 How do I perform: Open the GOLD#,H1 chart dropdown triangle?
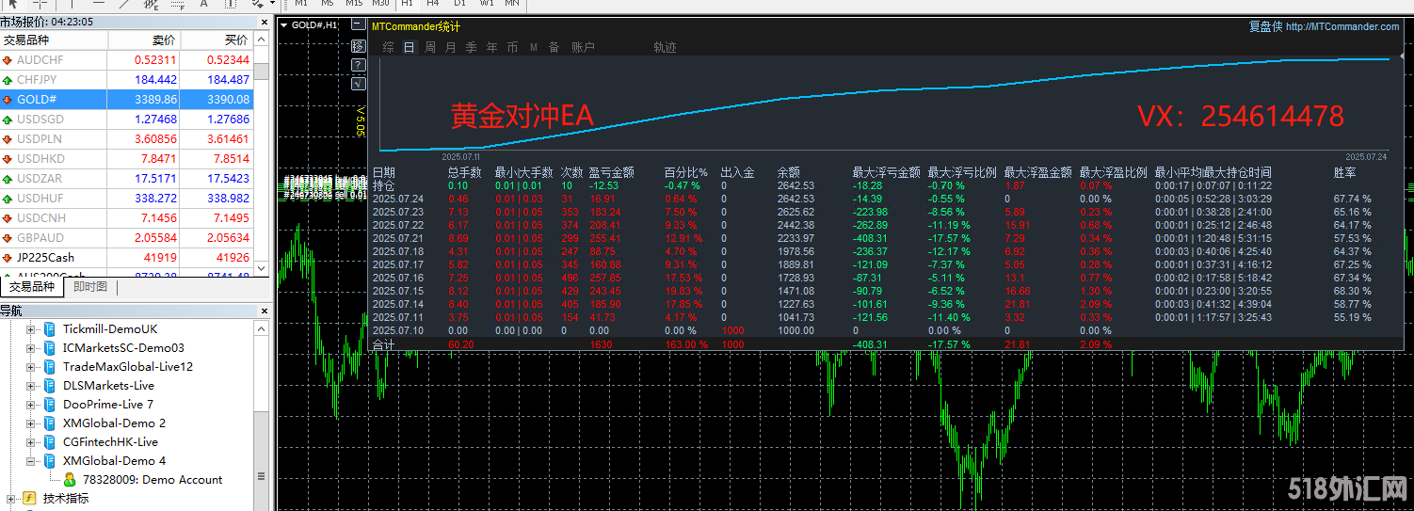pyautogui.click(x=284, y=25)
